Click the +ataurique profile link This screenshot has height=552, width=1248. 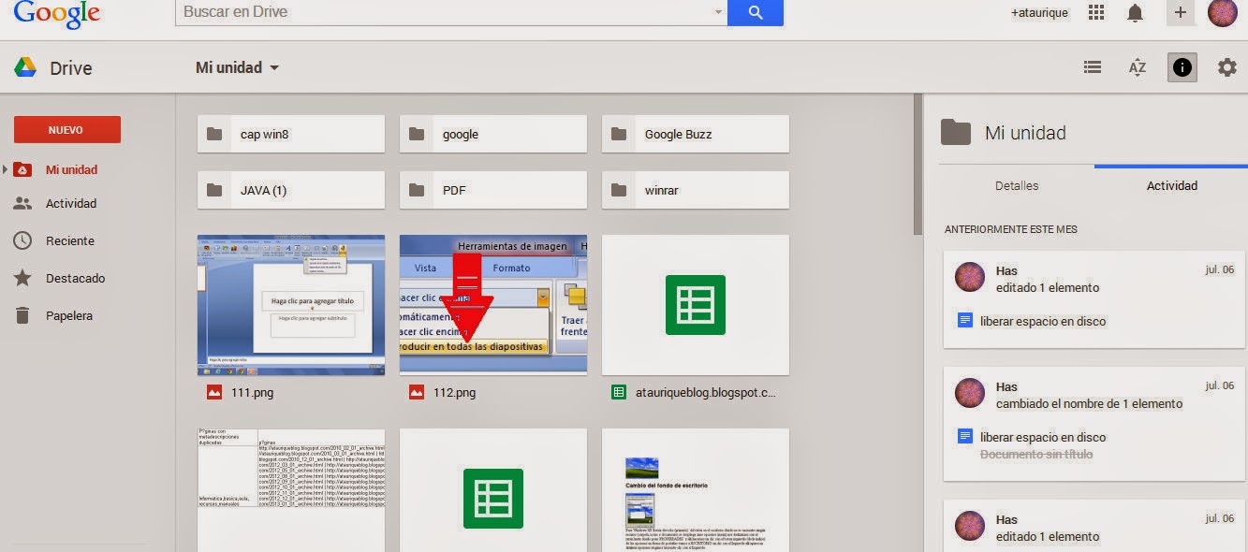(1039, 13)
